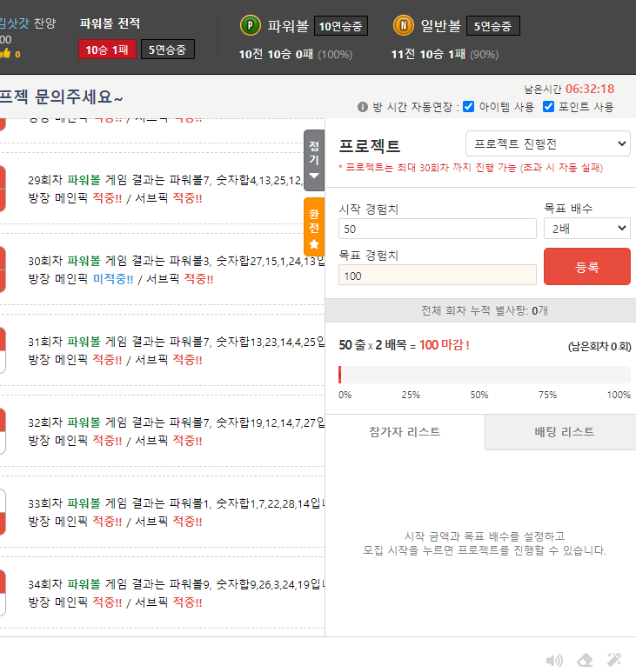Image resolution: width=636 pixels, height=672 pixels.
Task: Click the 33회차 파워볼 result message
Action: (x=176, y=512)
